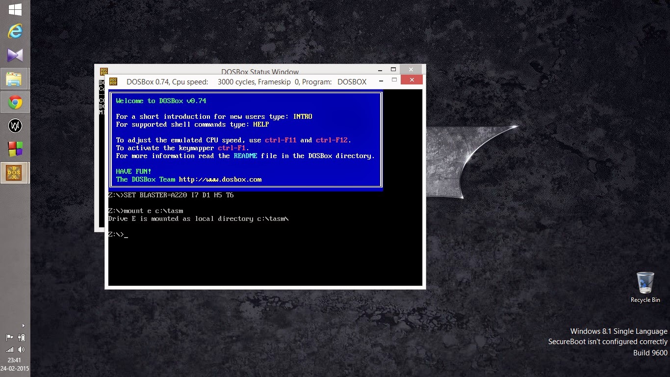Click the volume speaker tray icon

coord(21,350)
